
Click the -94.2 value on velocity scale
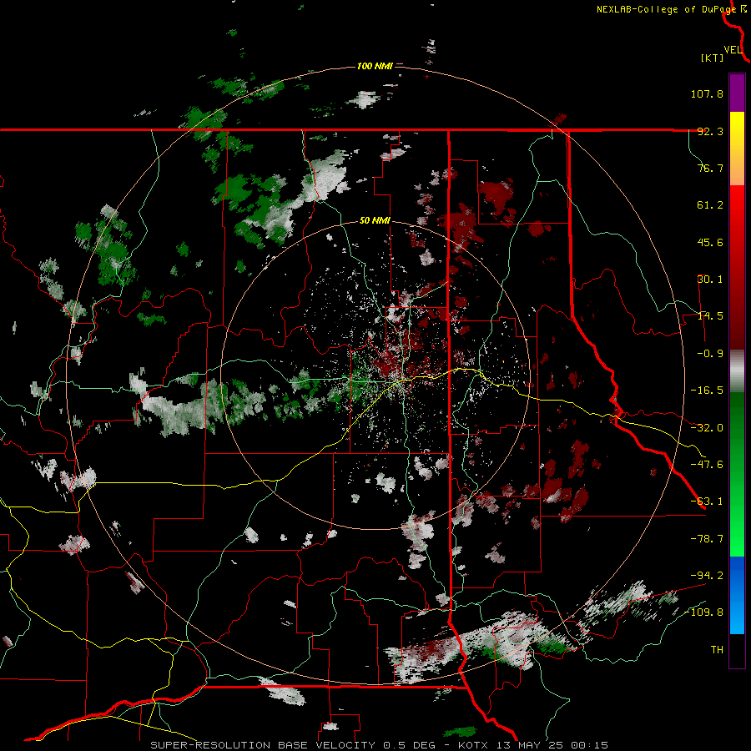(707, 575)
